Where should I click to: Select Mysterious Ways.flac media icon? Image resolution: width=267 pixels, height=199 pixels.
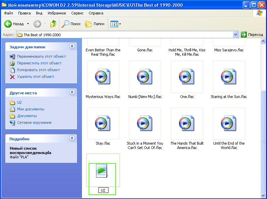tap(103, 77)
